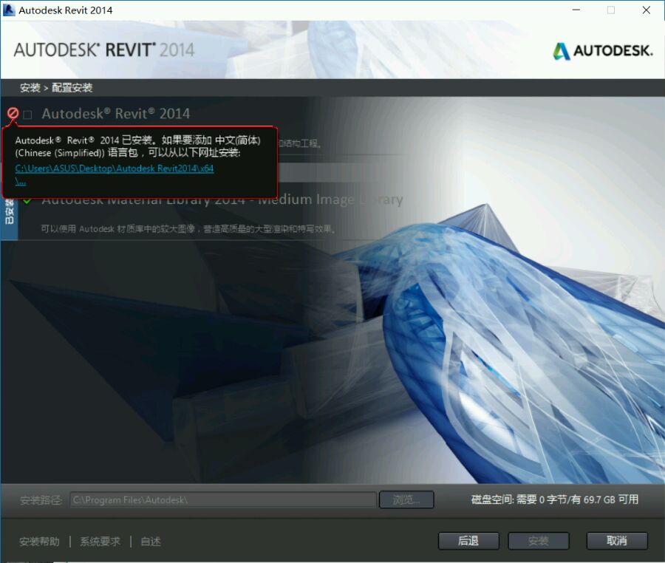
Task: Click the red prohibited icon beside Autodesk Revit 2014
Action: (13, 113)
